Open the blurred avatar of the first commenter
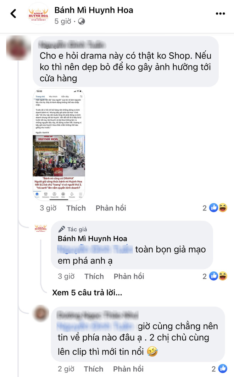 [x=18, y=48]
